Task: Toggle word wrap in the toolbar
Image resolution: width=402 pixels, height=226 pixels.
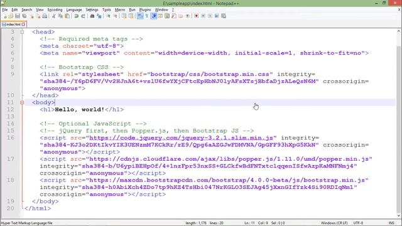Action: point(140,16)
